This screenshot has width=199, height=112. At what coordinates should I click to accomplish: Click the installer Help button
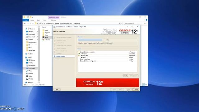coord(57,90)
